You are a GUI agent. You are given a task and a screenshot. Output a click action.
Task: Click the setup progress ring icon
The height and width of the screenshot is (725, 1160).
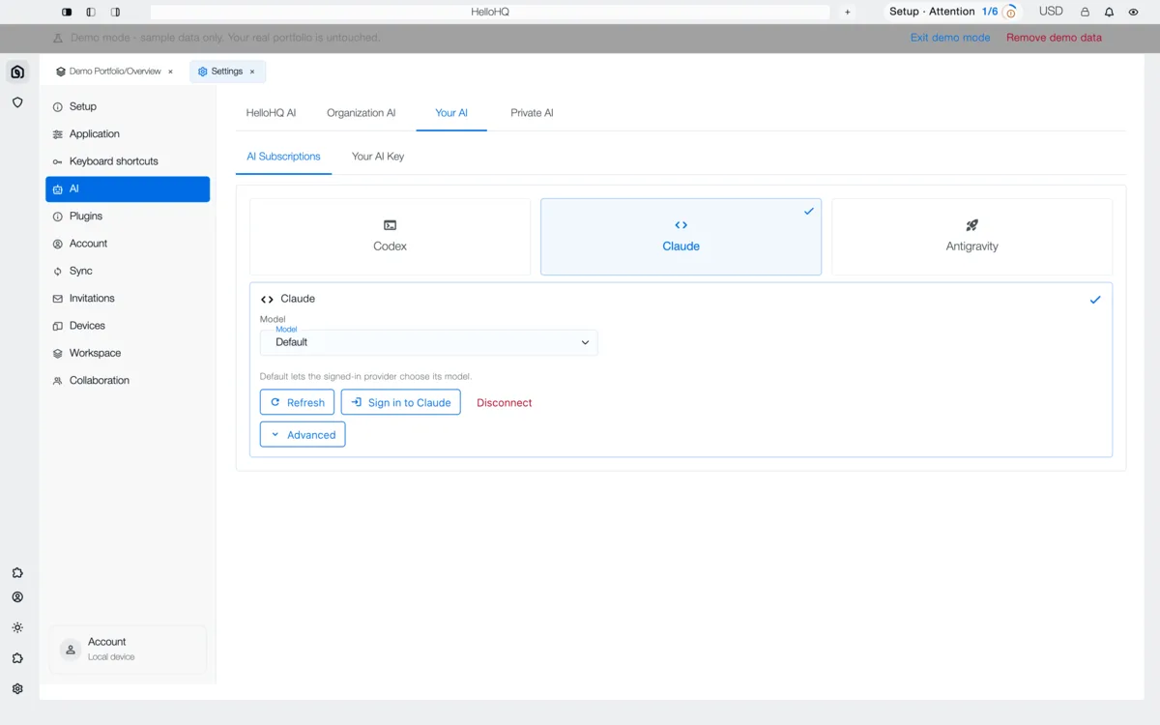click(1010, 12)
